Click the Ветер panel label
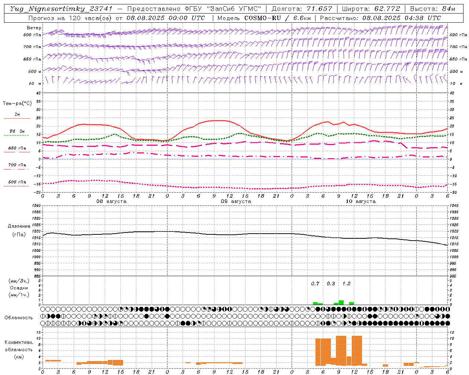The height and width of the screenshot is (375, 469). pyautogui.click(x=34, y=28)
